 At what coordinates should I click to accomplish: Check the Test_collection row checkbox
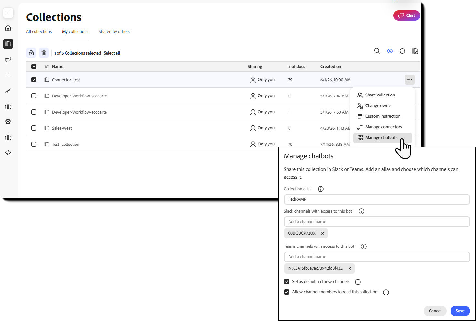[34, 144]
